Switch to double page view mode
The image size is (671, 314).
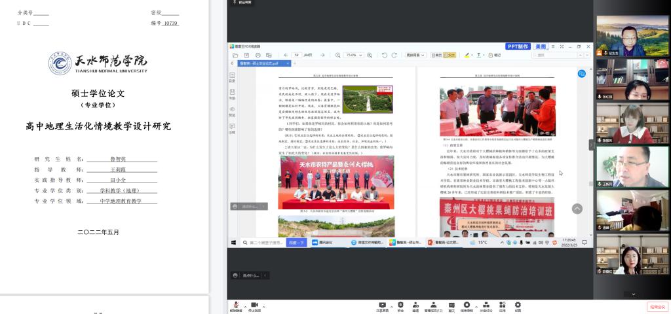pos(451,55)
